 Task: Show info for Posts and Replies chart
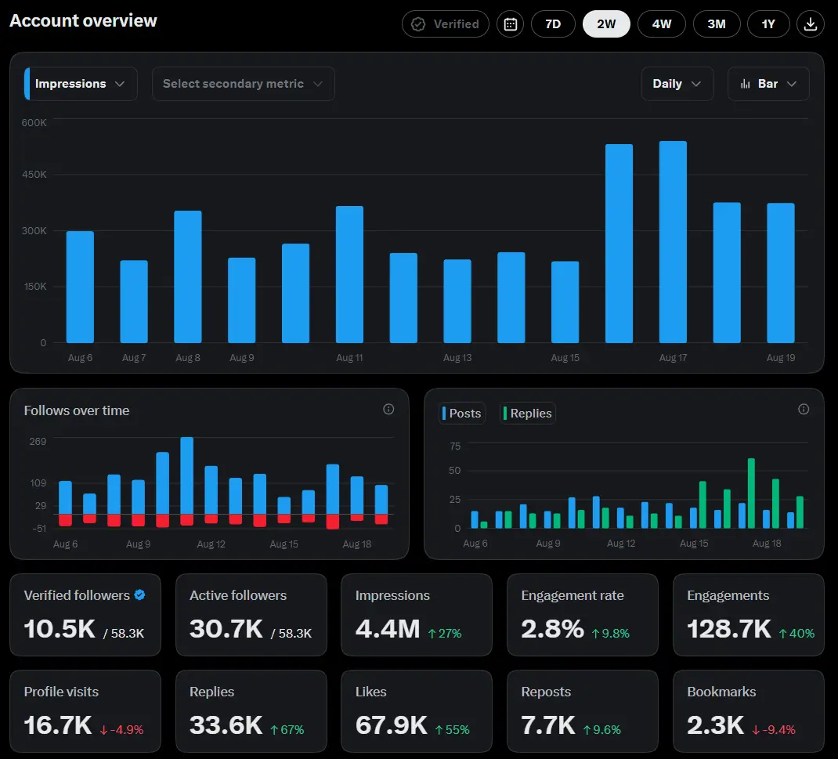pos(804,410)
